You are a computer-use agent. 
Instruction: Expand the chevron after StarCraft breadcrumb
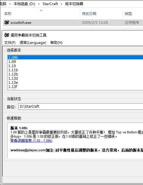[x=61, y=4]
